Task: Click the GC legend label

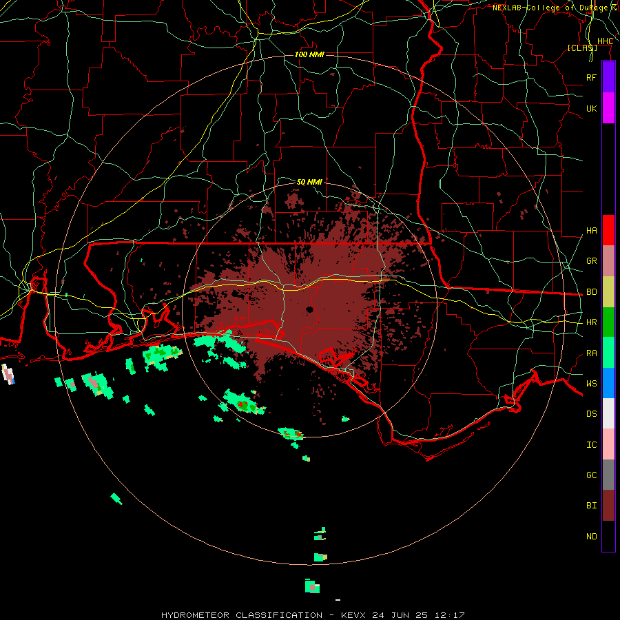Action: click(592, 475)
